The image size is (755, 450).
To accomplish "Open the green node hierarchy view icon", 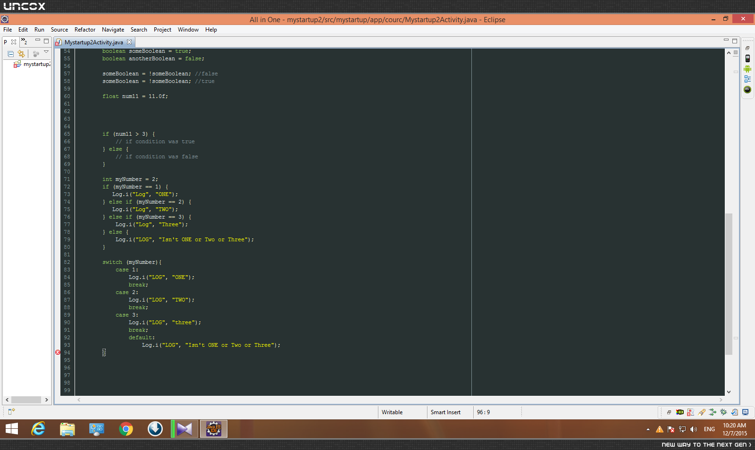I will click(713, 412).
